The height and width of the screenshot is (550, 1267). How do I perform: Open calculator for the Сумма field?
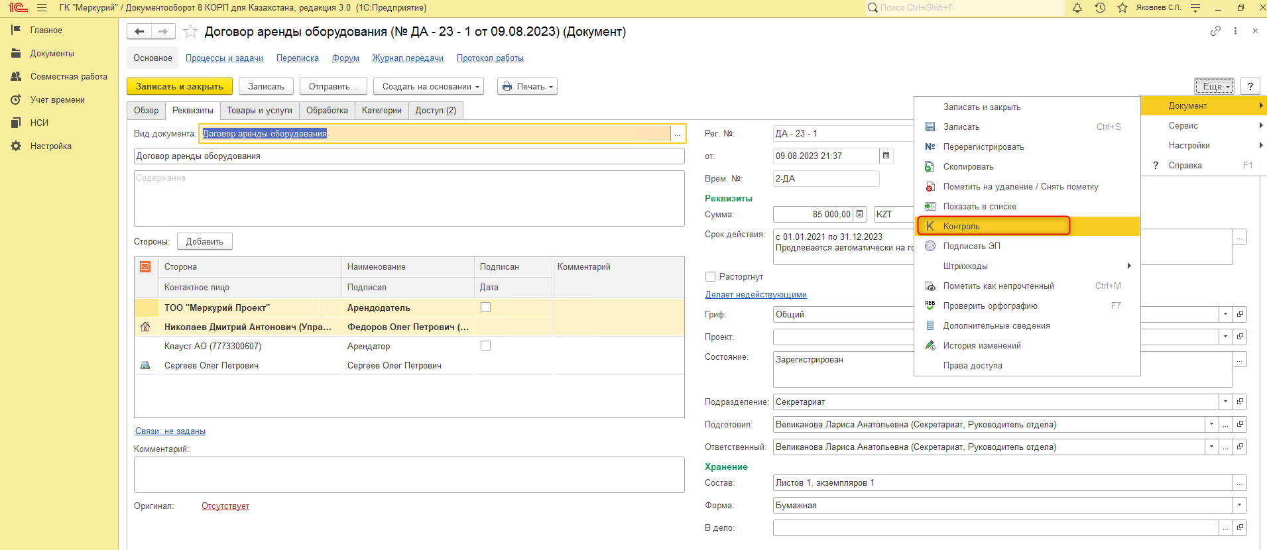tap(860, 214)
